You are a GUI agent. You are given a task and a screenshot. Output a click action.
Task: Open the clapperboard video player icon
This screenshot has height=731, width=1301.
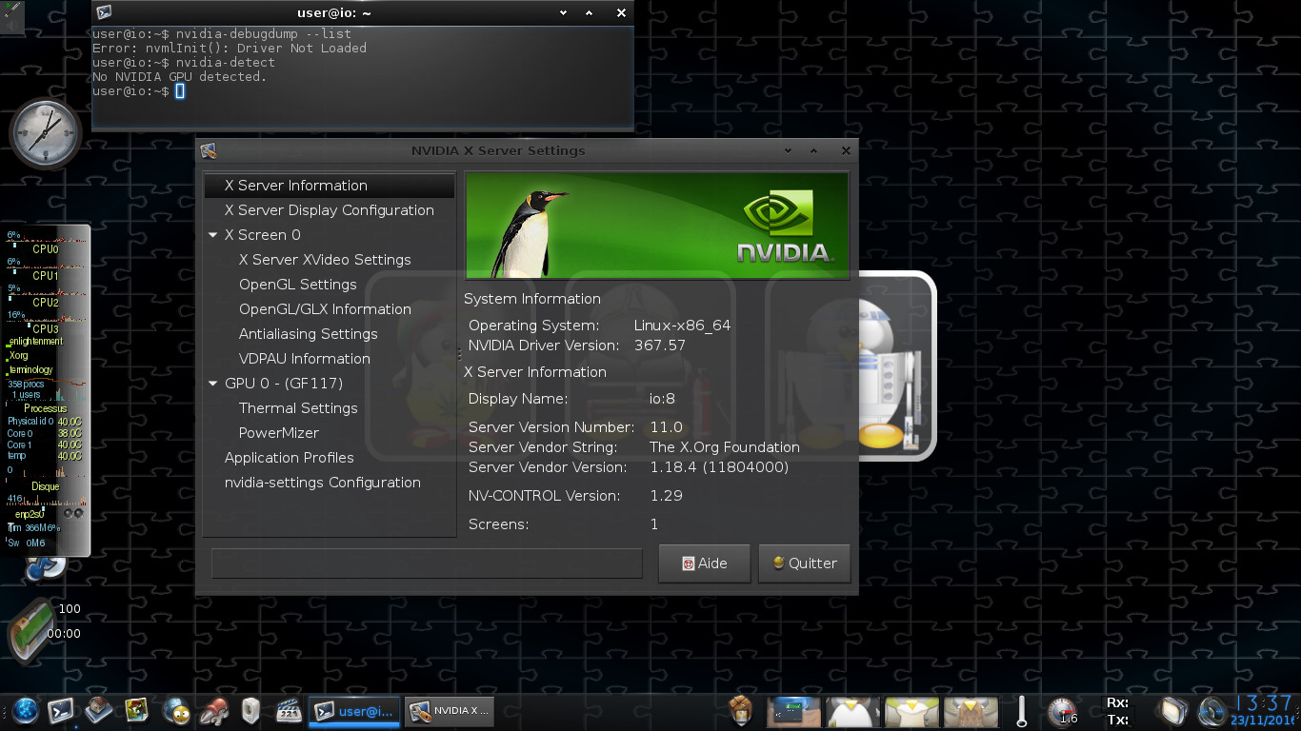[289, 711]
